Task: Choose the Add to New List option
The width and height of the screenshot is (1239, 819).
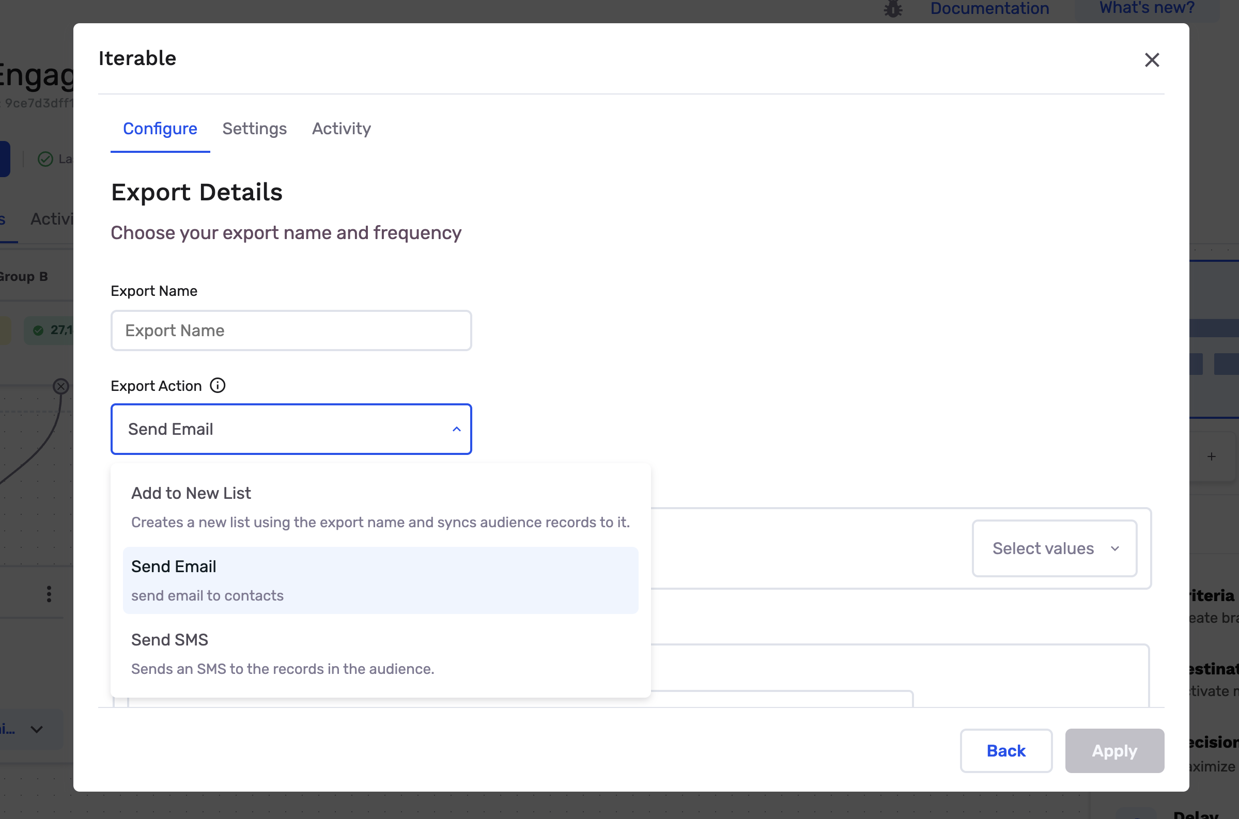Action: coord(380,507)
